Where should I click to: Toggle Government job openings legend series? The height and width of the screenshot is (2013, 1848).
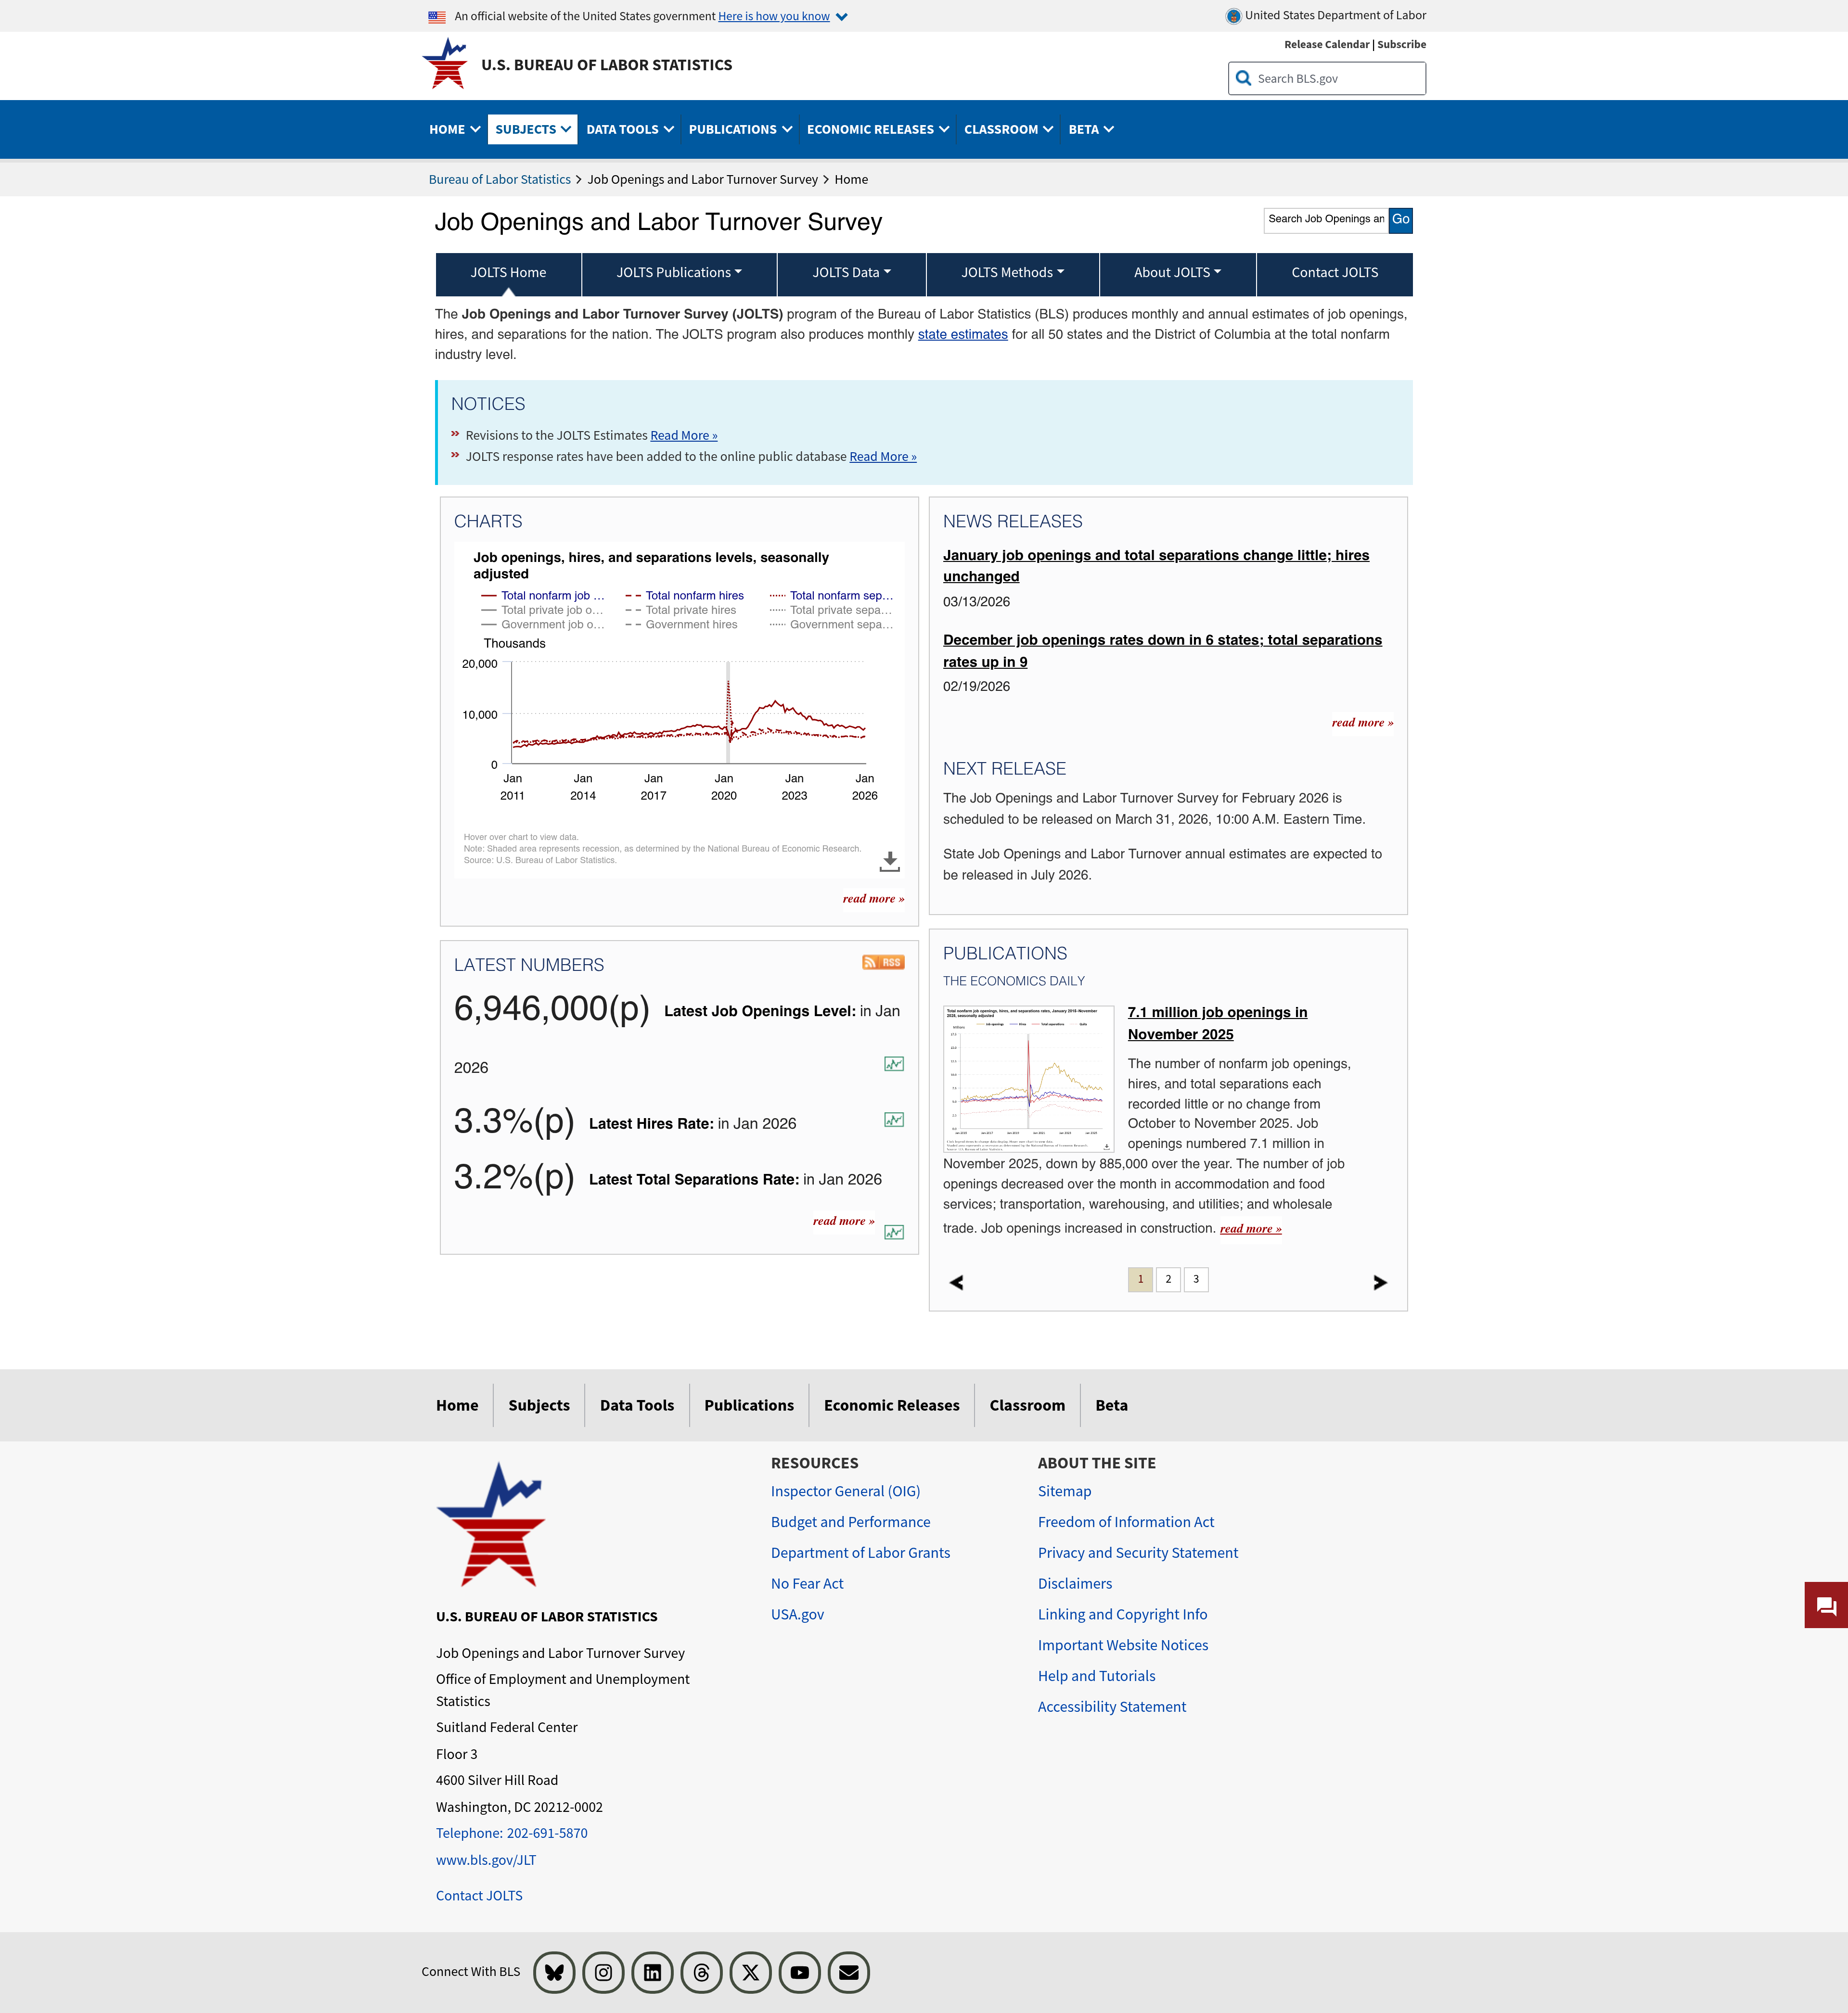coord(543,624)
